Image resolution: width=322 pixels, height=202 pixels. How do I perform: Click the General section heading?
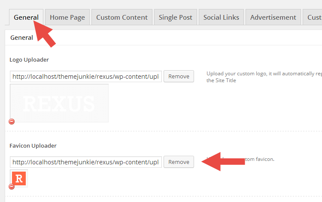tap(21, 38)
